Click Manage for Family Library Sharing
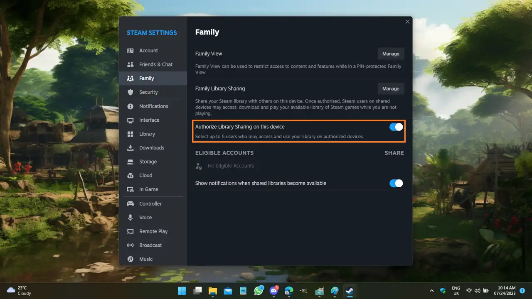The width and height of the screenshot is (532, 299). point(391,88)
